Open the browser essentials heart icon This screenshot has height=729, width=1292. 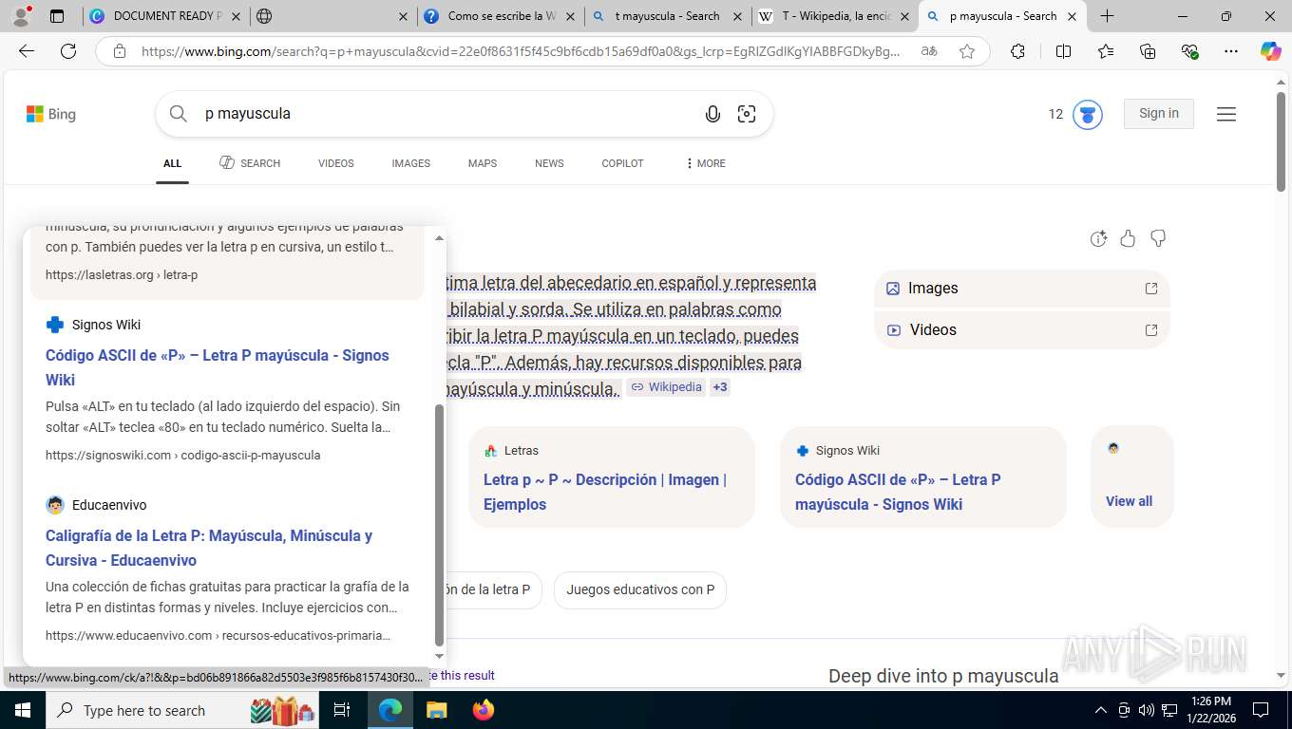(x=1189, y=51)
